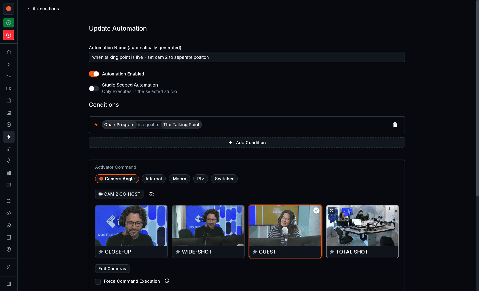Viewport: 479px width, 291px height.
Task: Check the Force Command Execution checkbox
Action: click(x=98, y=281)
